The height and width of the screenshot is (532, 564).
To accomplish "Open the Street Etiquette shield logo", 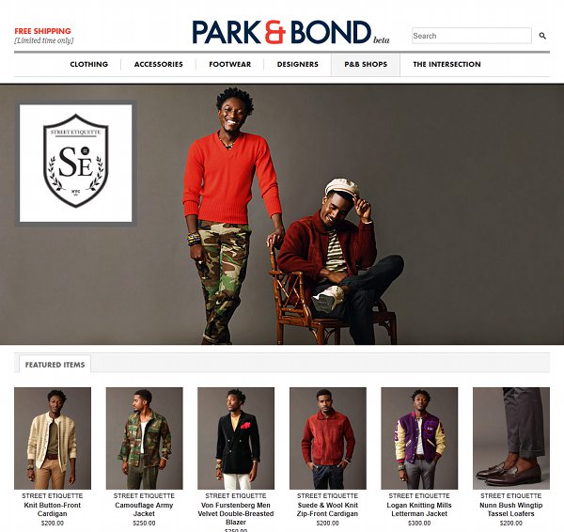I will coord(75,163).
